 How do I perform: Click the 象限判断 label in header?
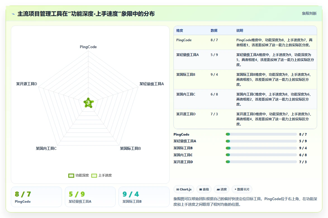coord(309,14)
